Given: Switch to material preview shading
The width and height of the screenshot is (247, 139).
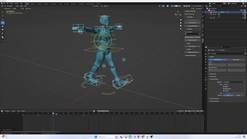Looking at the screenshot, I should coord(178,6).
